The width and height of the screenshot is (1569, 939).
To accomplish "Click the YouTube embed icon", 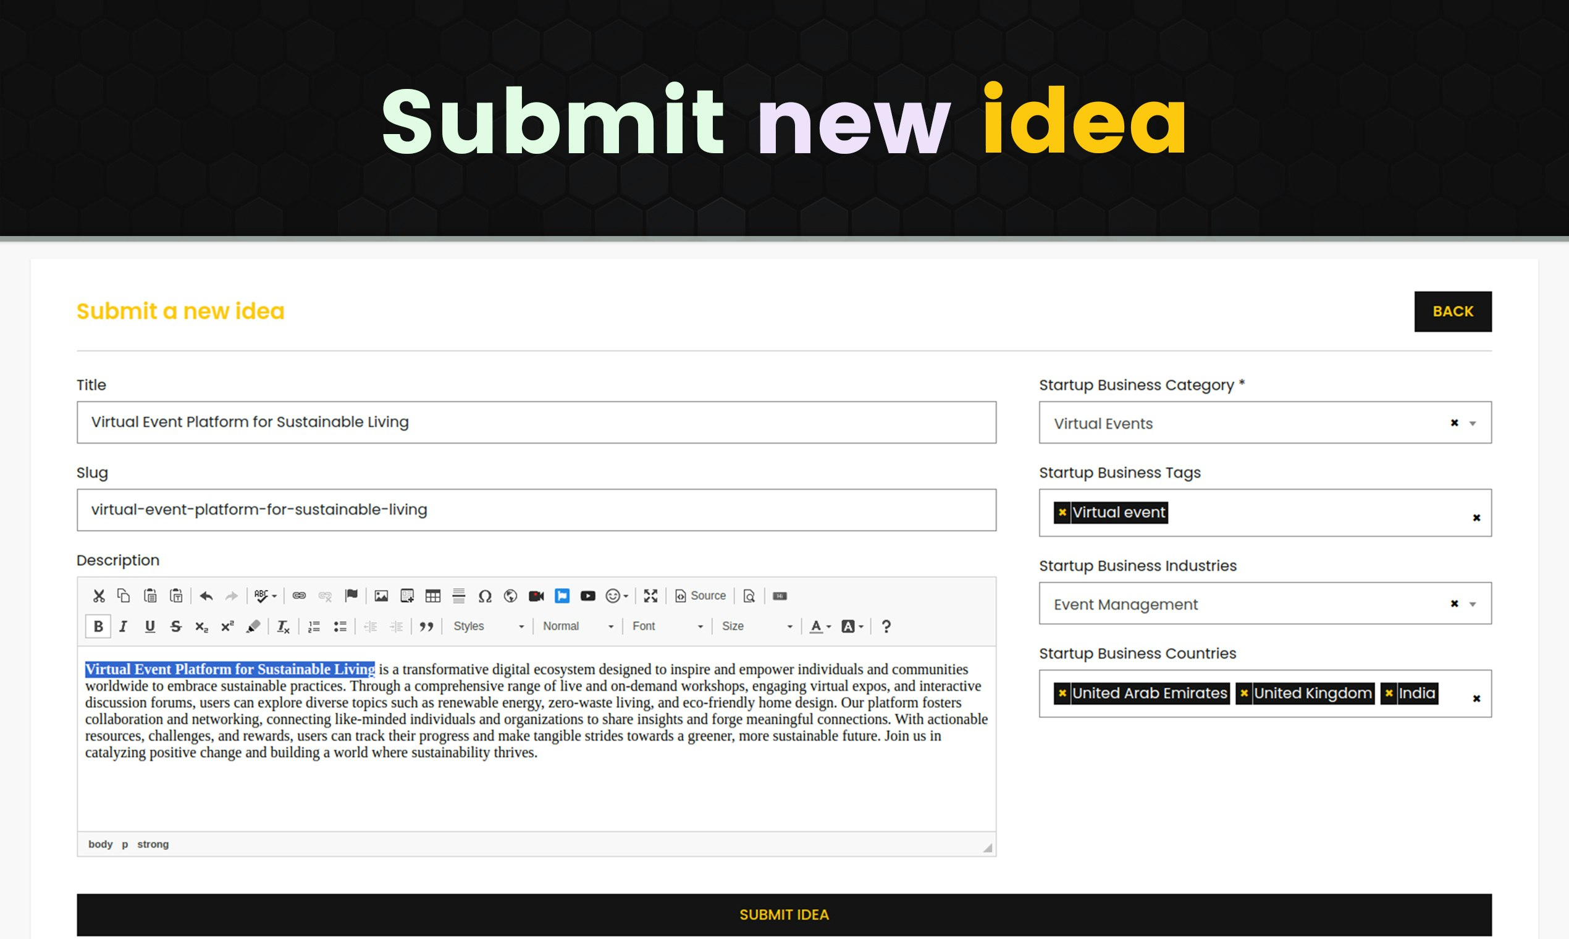I will [x=587, y=596].
